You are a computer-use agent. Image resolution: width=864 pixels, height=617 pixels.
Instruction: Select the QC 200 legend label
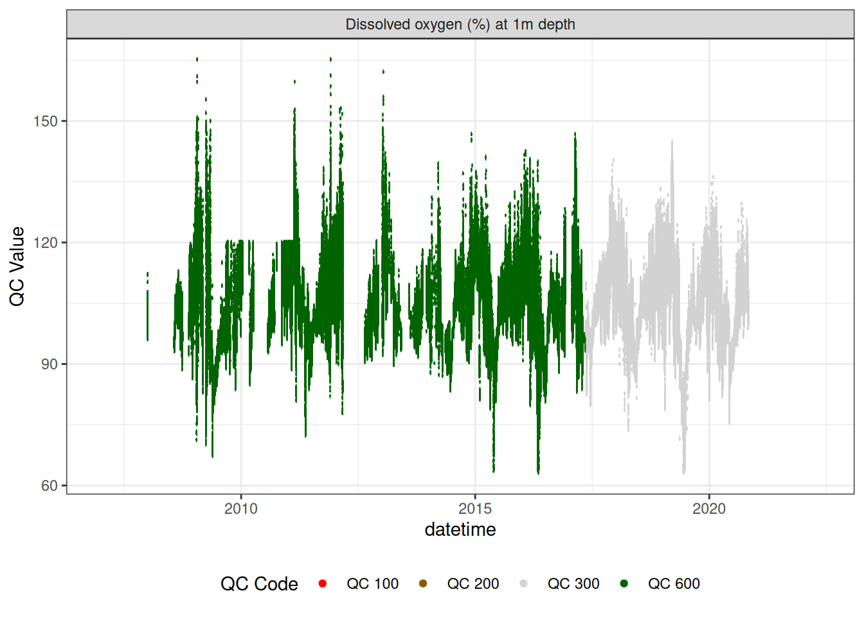tap(473, 584)
